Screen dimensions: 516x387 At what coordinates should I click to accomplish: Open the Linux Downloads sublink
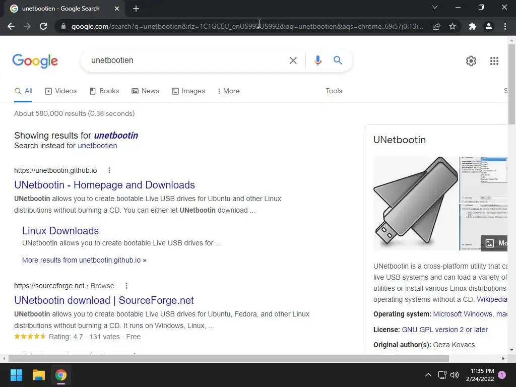pos(60,231)
